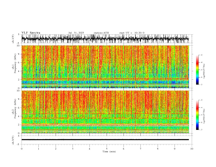The width and height of the screenshot is (216, 167).
Task: Click the log(PSD) label next to ch.1 colorbar
Action: (x=204, y=71)
